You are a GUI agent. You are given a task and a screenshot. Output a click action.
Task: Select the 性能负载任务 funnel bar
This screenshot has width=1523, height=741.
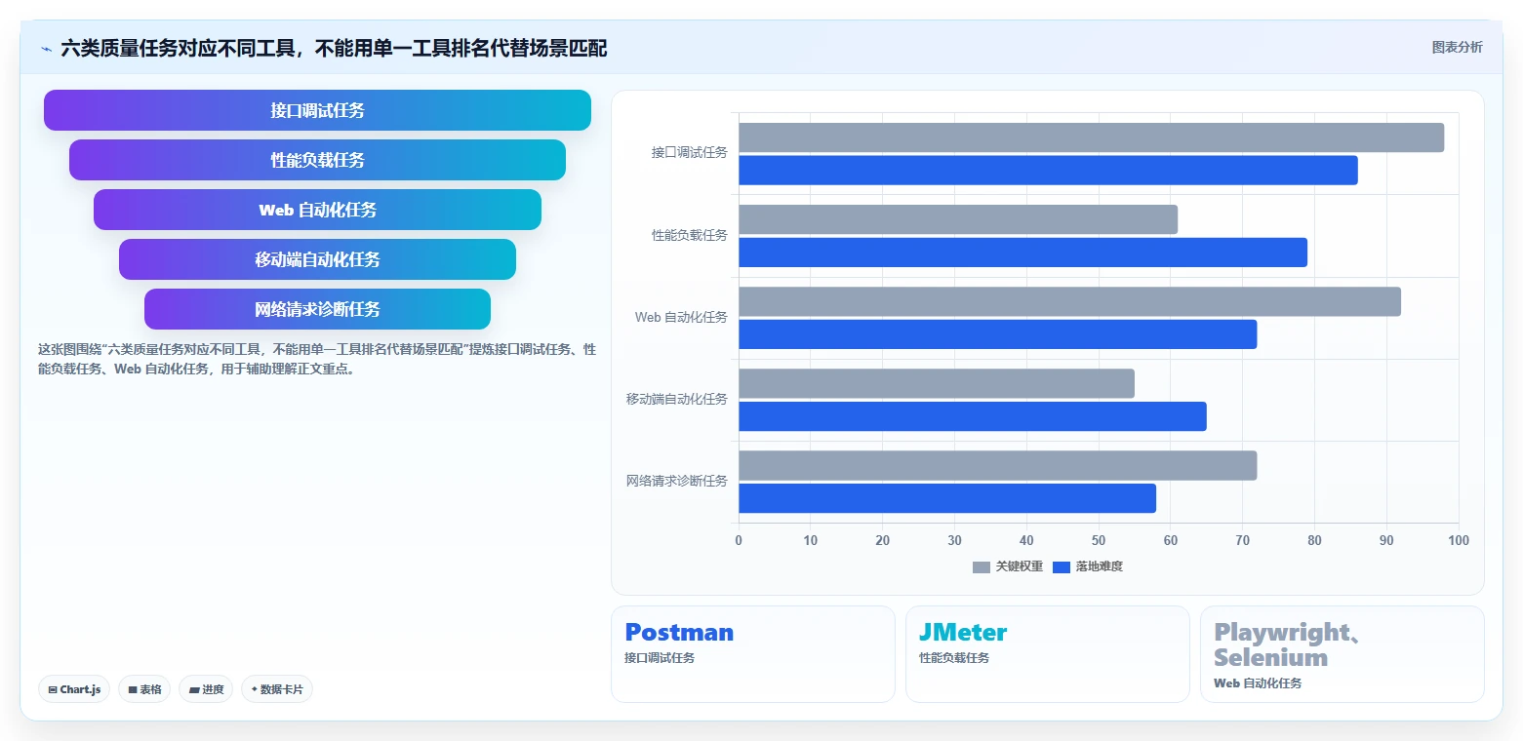pyautogui.click(x=317, y=160)
